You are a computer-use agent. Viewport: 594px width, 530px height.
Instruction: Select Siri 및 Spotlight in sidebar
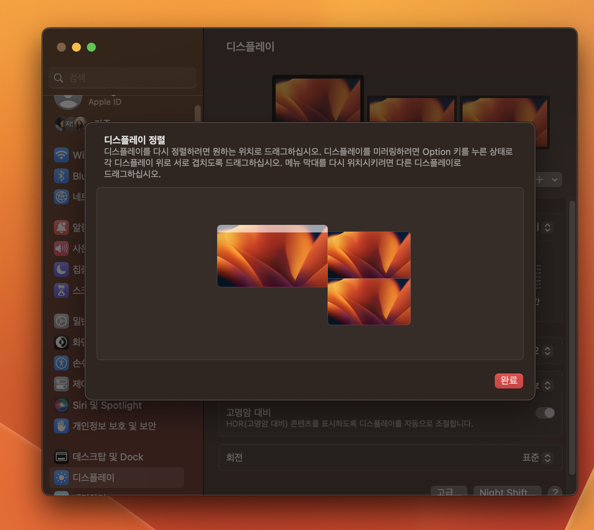(107, 405)
